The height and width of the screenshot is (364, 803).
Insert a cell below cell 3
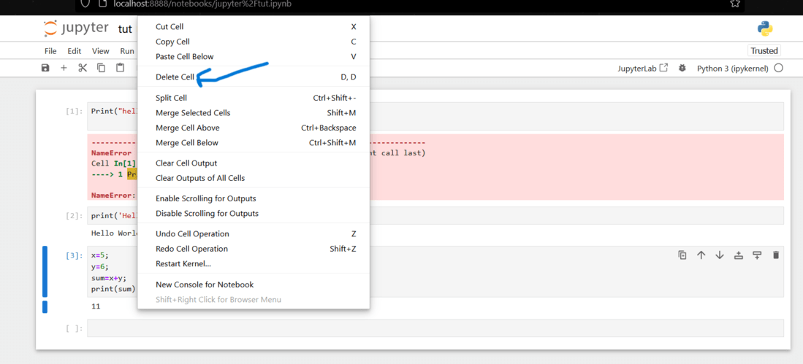pyautogui.click(x=757, y=255)
